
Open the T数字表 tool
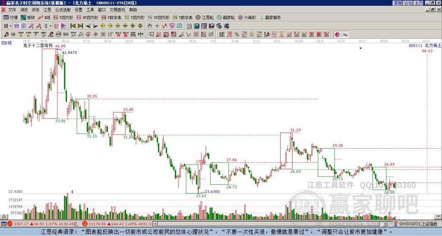[183, 17]
